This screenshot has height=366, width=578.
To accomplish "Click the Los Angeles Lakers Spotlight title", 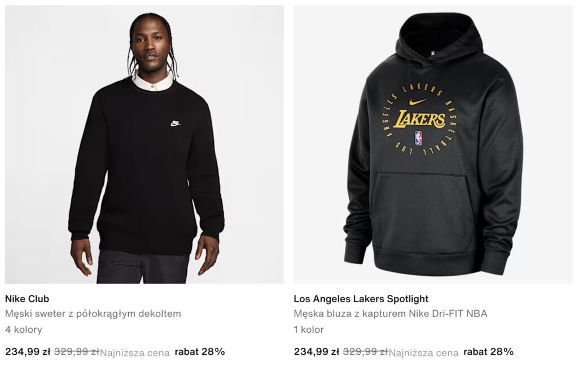I will click(361, 299).
